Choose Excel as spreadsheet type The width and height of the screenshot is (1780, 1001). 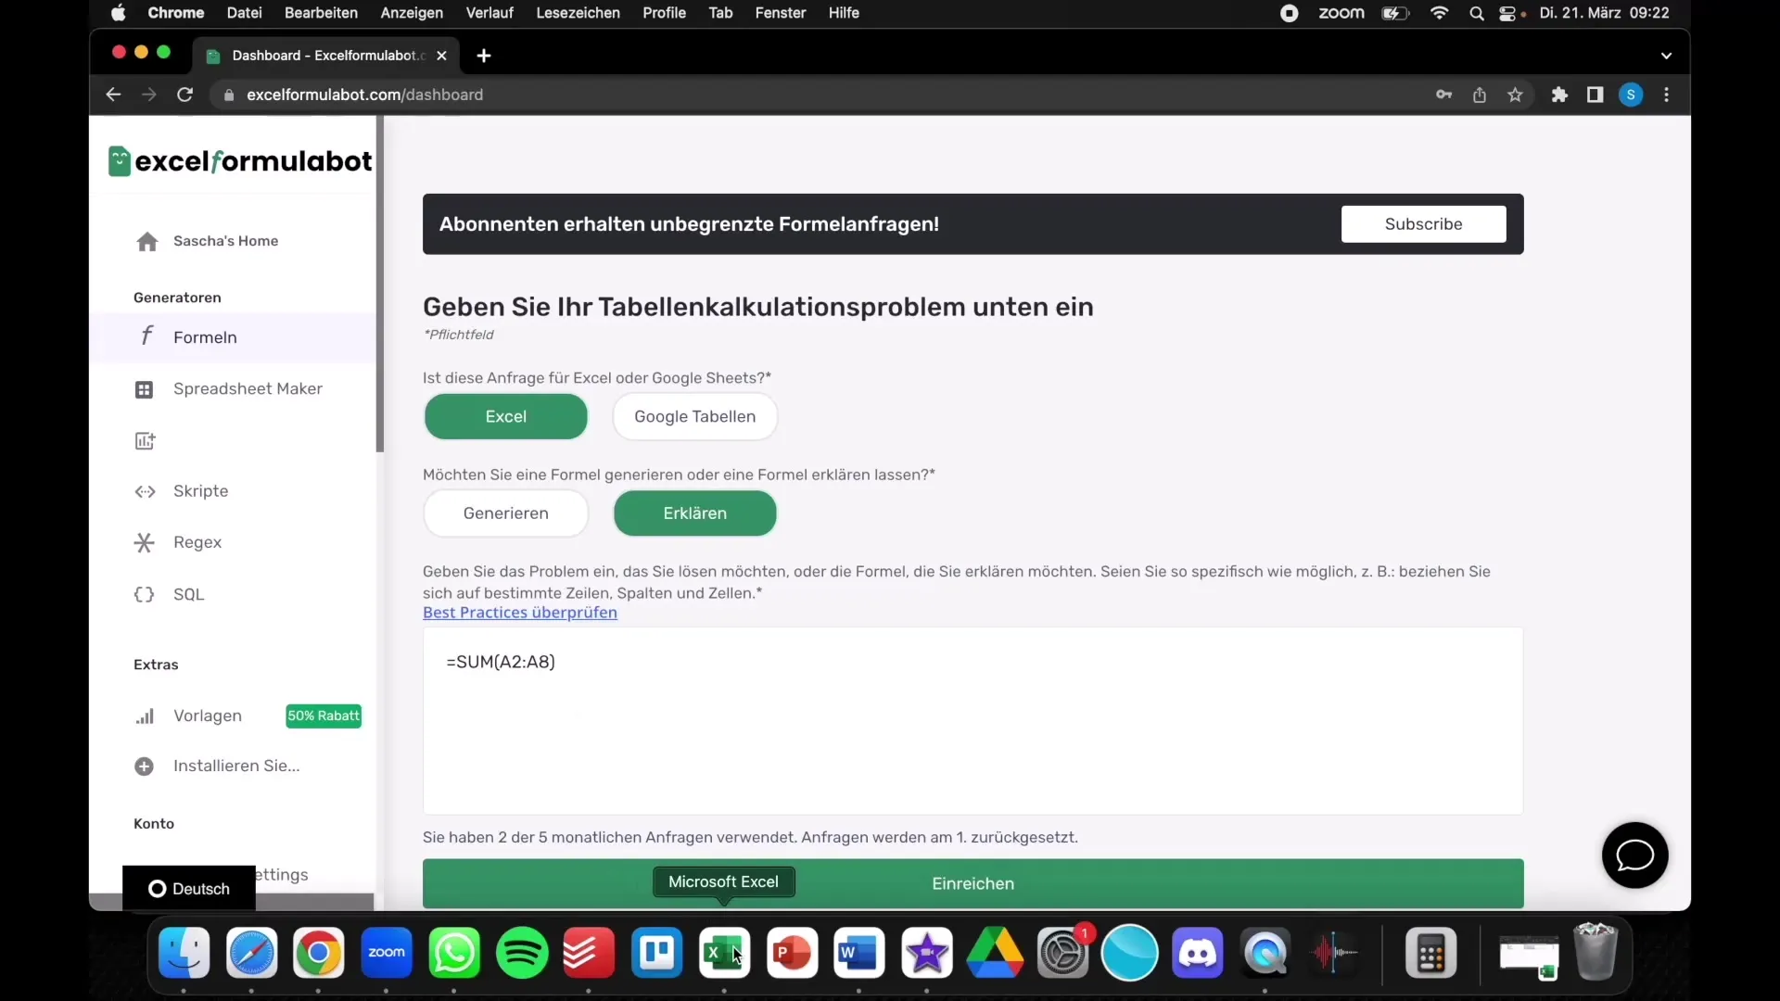(x=506, y=417)
